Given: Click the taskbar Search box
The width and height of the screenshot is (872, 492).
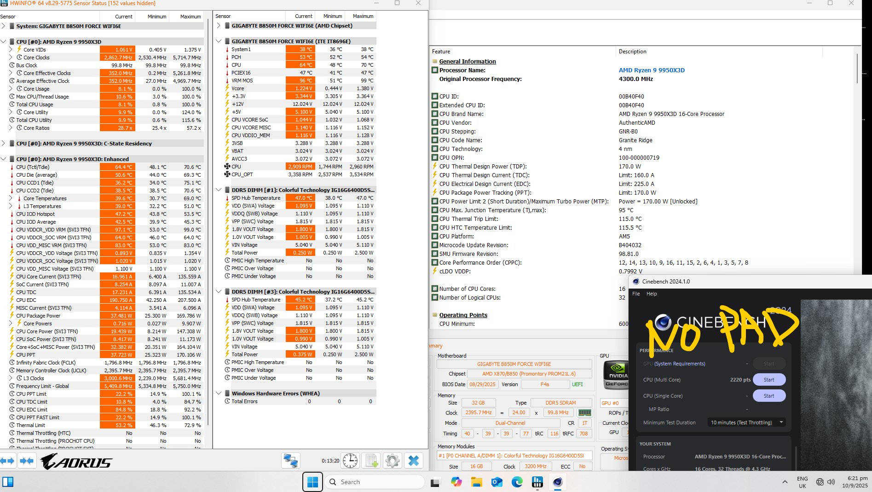Looking at the screenshot, I should [375, 482].
